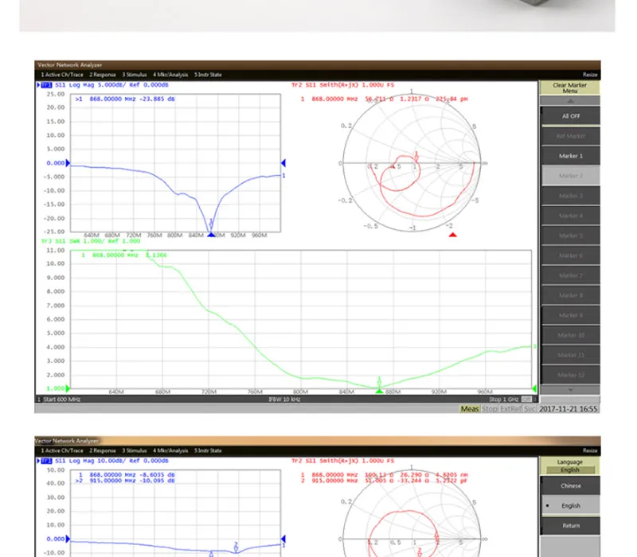Select the Marker 6 softkey
The height and width of the screenshot is (557, 637).
[x=570, y=255]
